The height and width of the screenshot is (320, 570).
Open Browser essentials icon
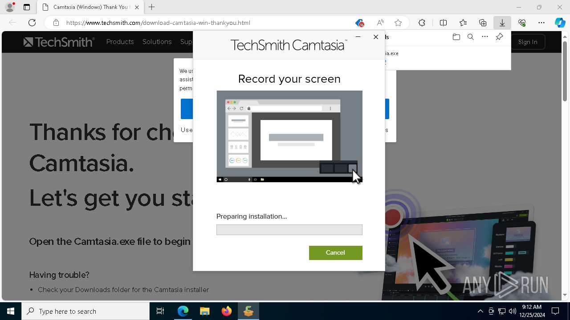522,23
